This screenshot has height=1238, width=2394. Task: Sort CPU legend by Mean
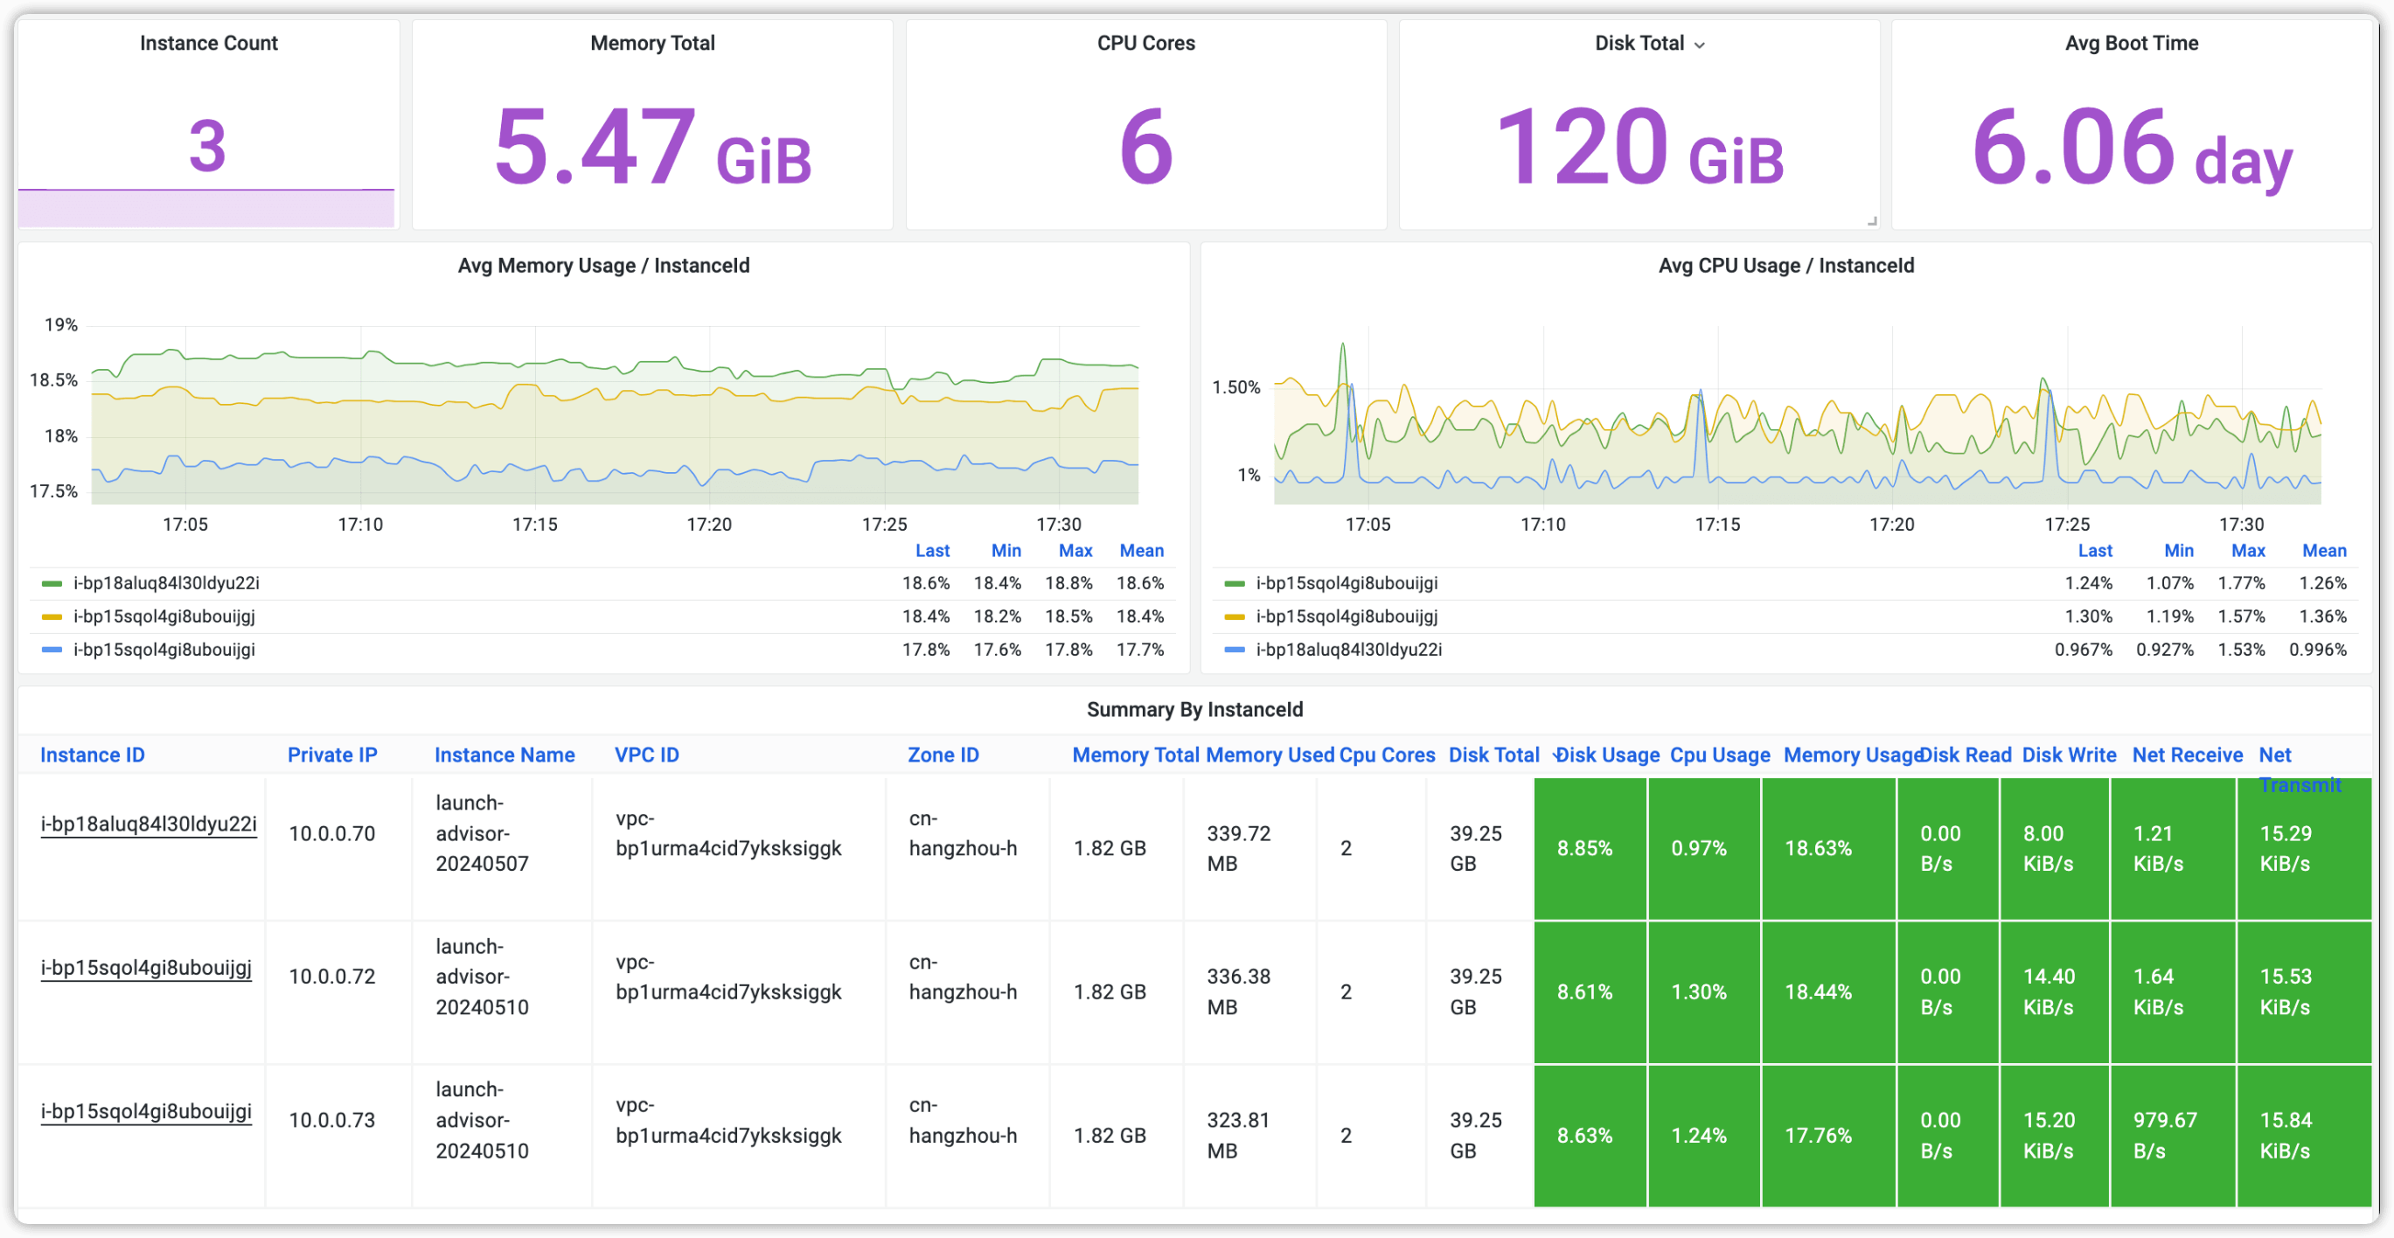(x=2324, y=551)
